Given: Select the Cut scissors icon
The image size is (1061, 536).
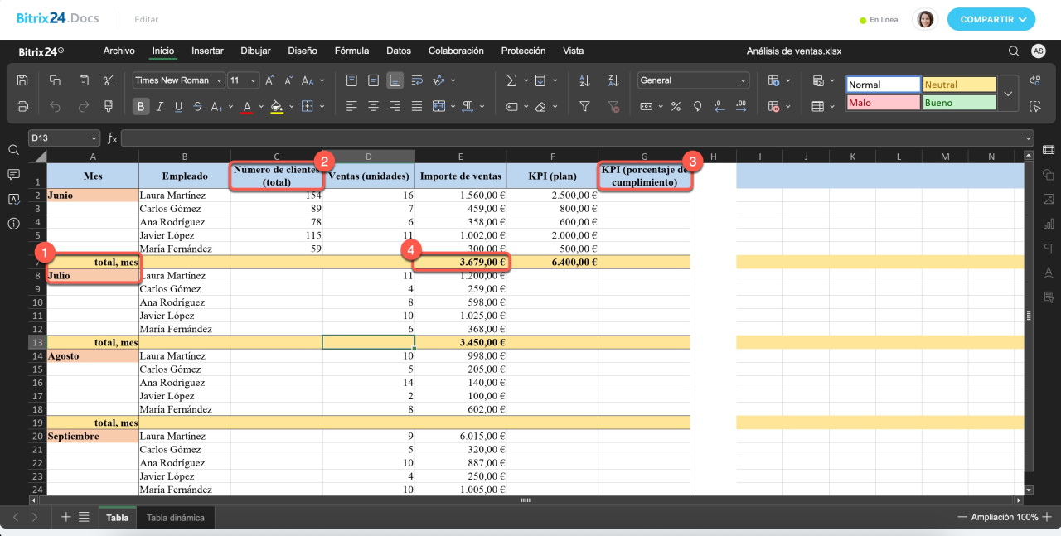Looking at the screenshot, I should coord(109,80).
